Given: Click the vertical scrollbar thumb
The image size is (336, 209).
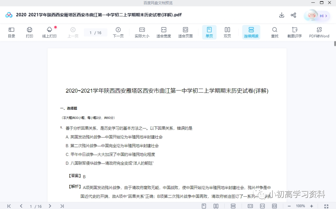Looking at the screenshot, I should click(x=335, y=43).
